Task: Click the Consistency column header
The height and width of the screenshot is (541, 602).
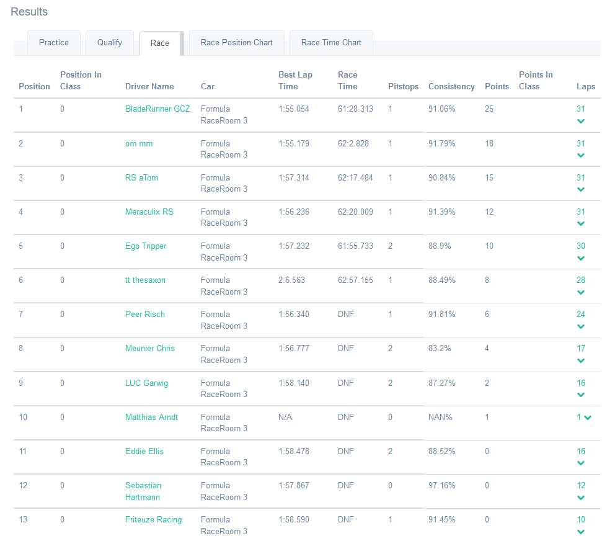Action: (x=451, y=87)
